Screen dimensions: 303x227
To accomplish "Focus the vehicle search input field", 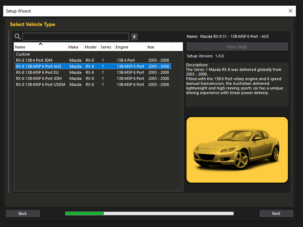I will (x=76, y=37).
